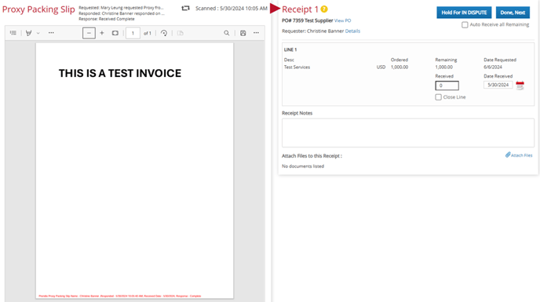Check the Close Line checkbox
The image size is (540, 302).
tap(438, 97)
